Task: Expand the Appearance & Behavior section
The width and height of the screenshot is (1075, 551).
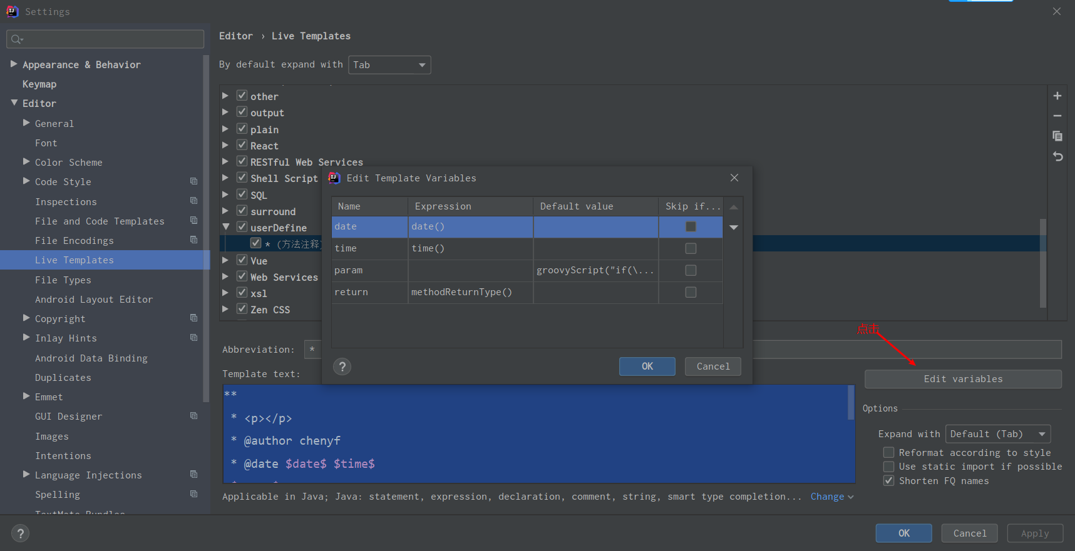Action: (x=14, y=64)
